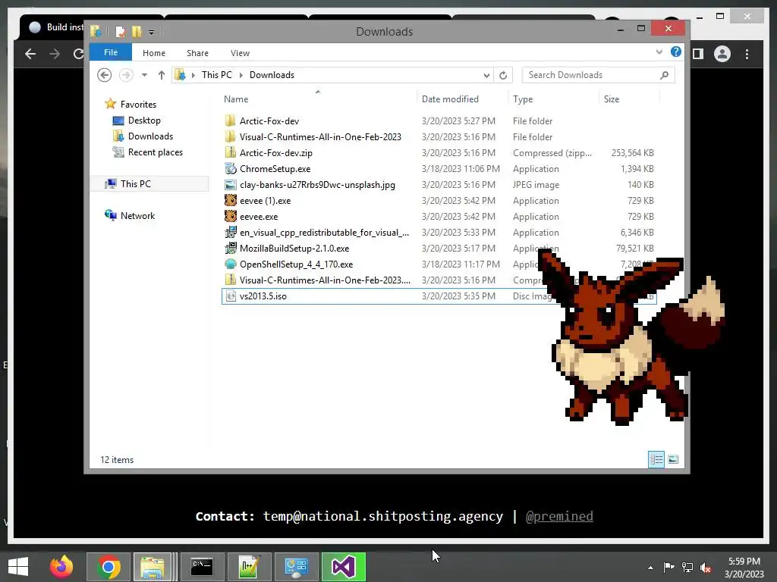Select Downloads in navigation pane
Viewport: 777px width, 582px height.
tap(151, 136)
